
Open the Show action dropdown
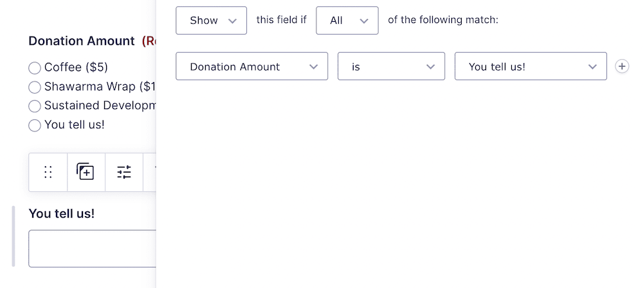(x=211, y=21)
